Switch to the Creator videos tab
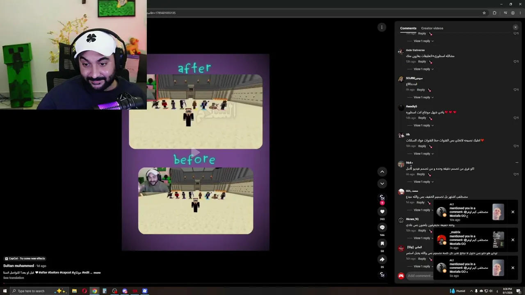The height and width of the screenshot is (295, 525). (x=432, y=28)
